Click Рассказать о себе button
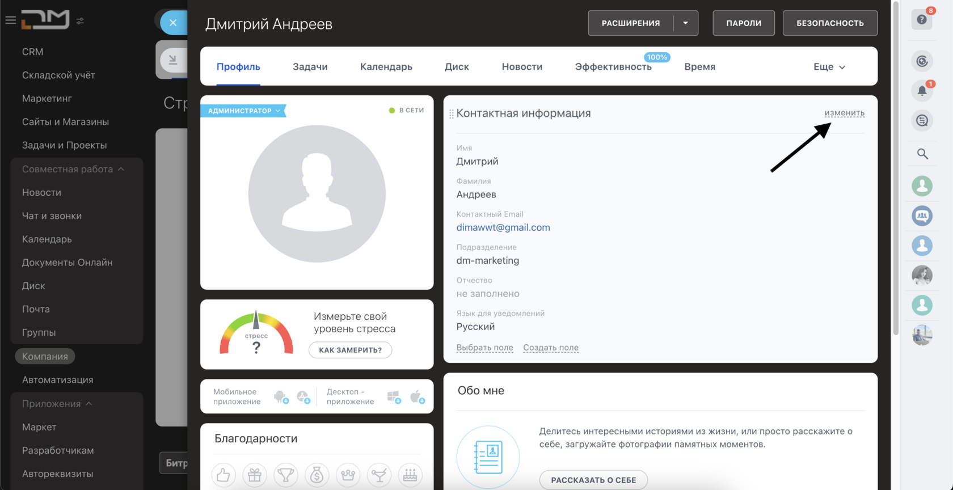Viewport: 953px width, 490px height. pyautogui.click(x=593, y=480)
